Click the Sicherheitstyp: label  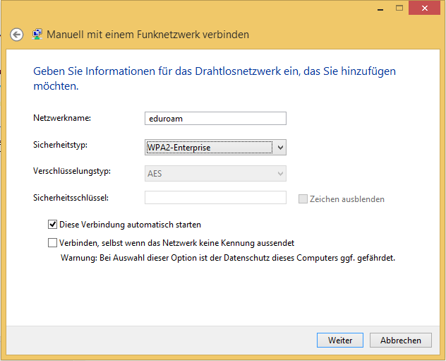pos(60,145)
